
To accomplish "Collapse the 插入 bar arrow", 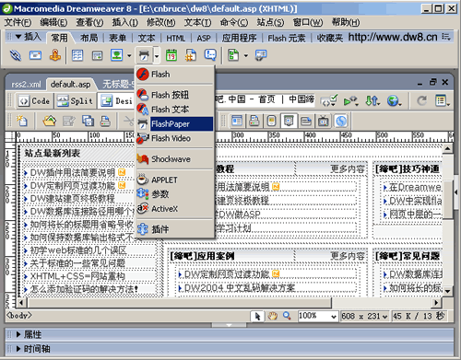I will [18, 37].
